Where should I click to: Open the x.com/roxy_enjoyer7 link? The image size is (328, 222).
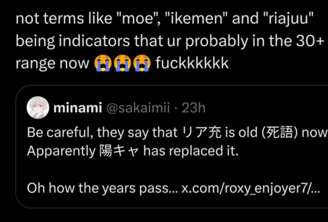click(x=250, y=189)
